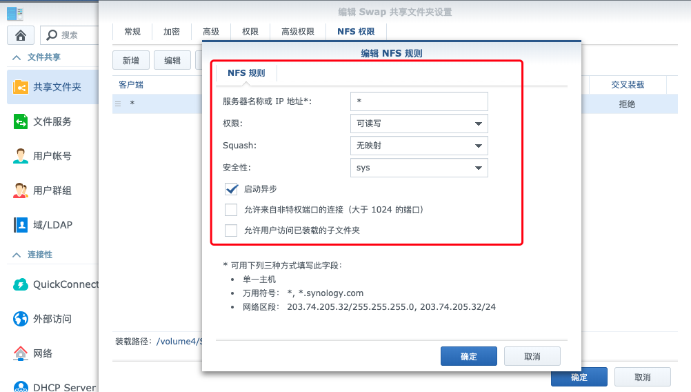Open the Squash dropdown (无映射)
Image resolution: width=691 pixels, height=392 pixels.
coord(419,146)
